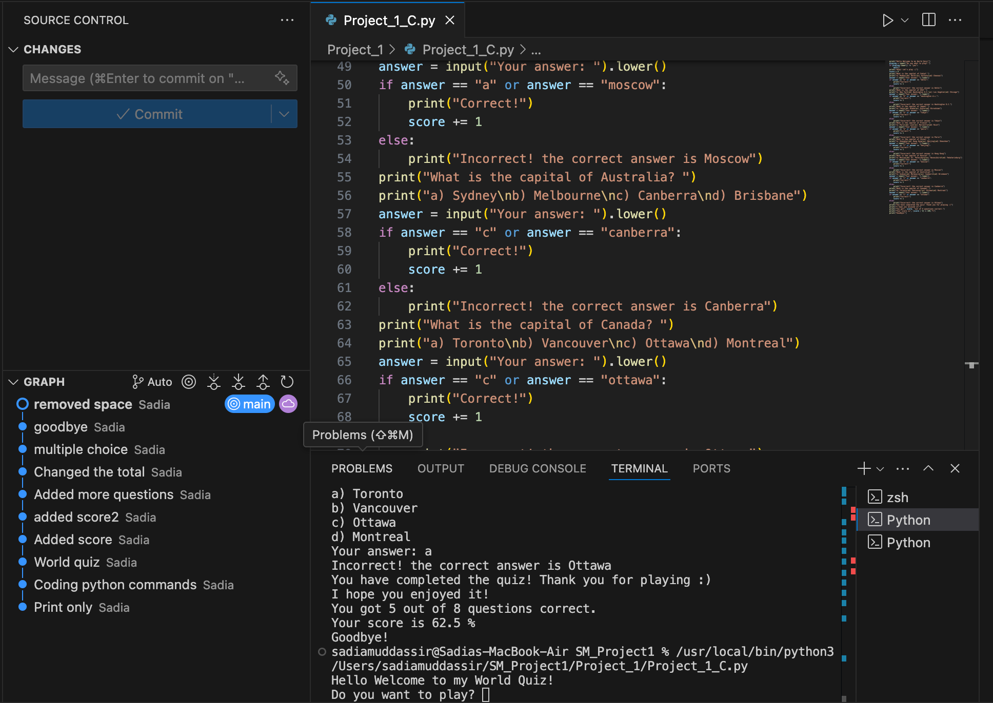
Task: Fetch from remote in Graph toolbar
Action: coord(213,382)
